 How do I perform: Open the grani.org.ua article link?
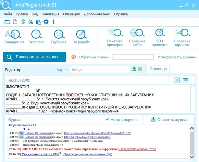coord(97,133)
